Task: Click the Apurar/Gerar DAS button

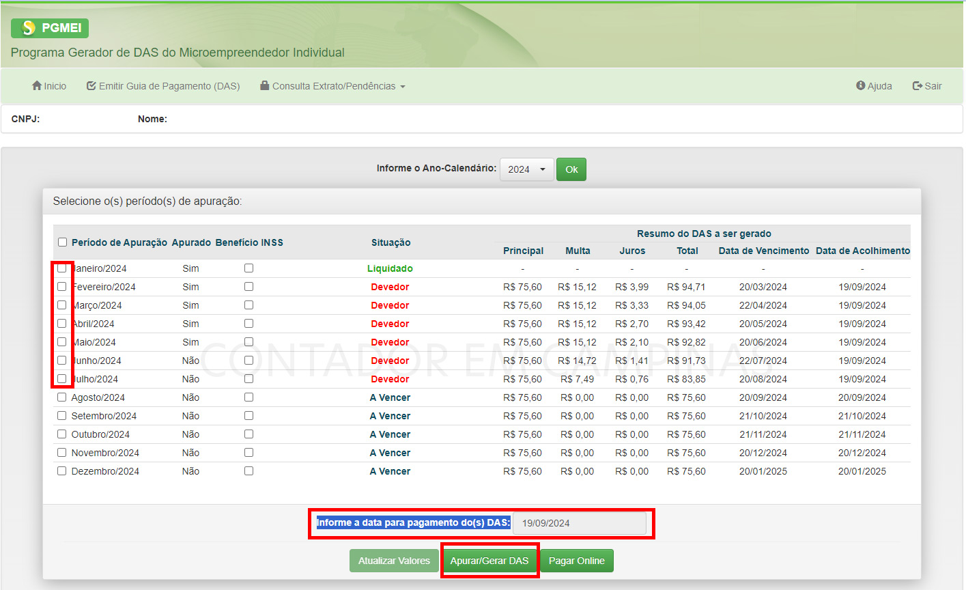Action: (x=489, y=561)
